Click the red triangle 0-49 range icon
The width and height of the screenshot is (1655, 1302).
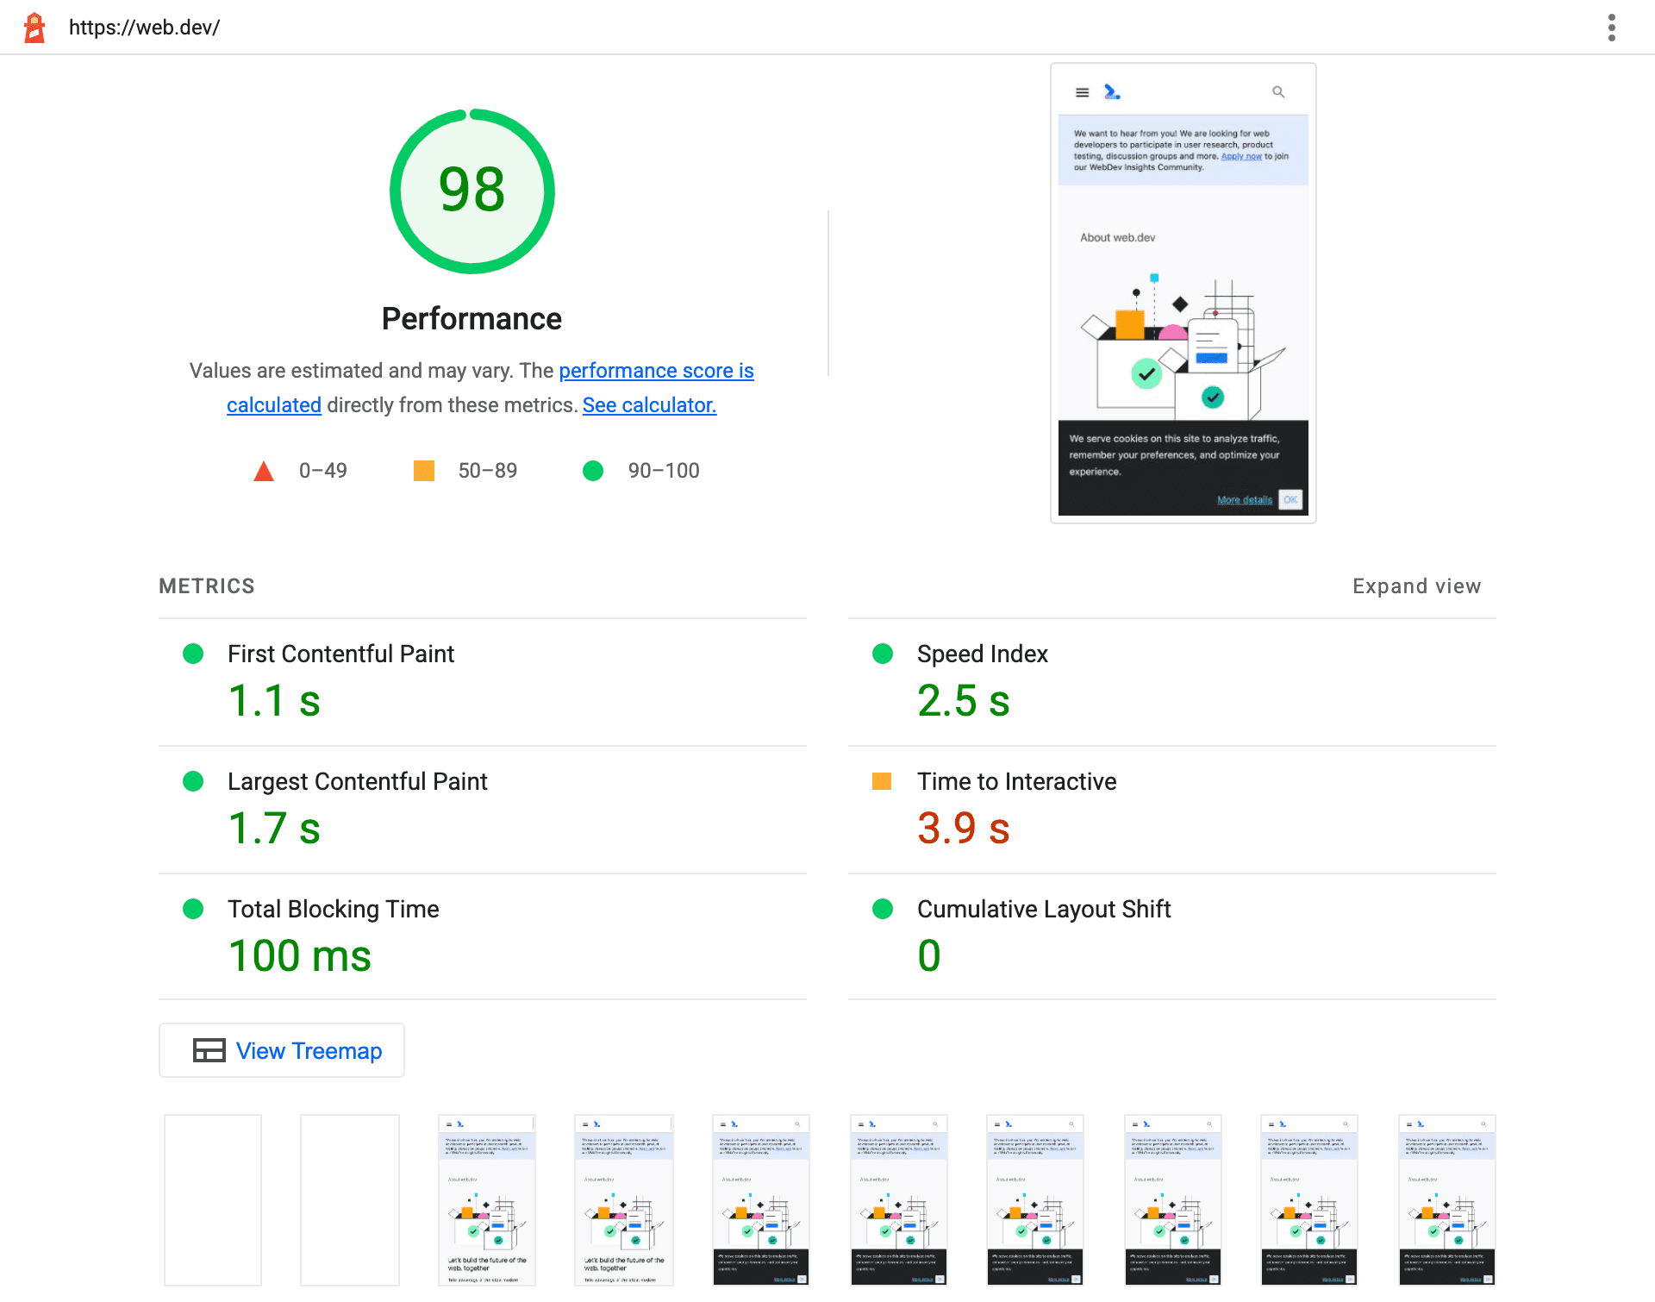tap(266, 470)
